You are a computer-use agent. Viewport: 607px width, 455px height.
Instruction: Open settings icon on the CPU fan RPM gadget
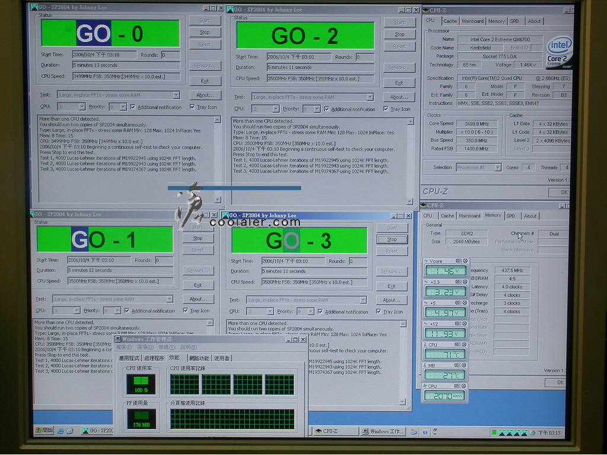click(458, 386)
